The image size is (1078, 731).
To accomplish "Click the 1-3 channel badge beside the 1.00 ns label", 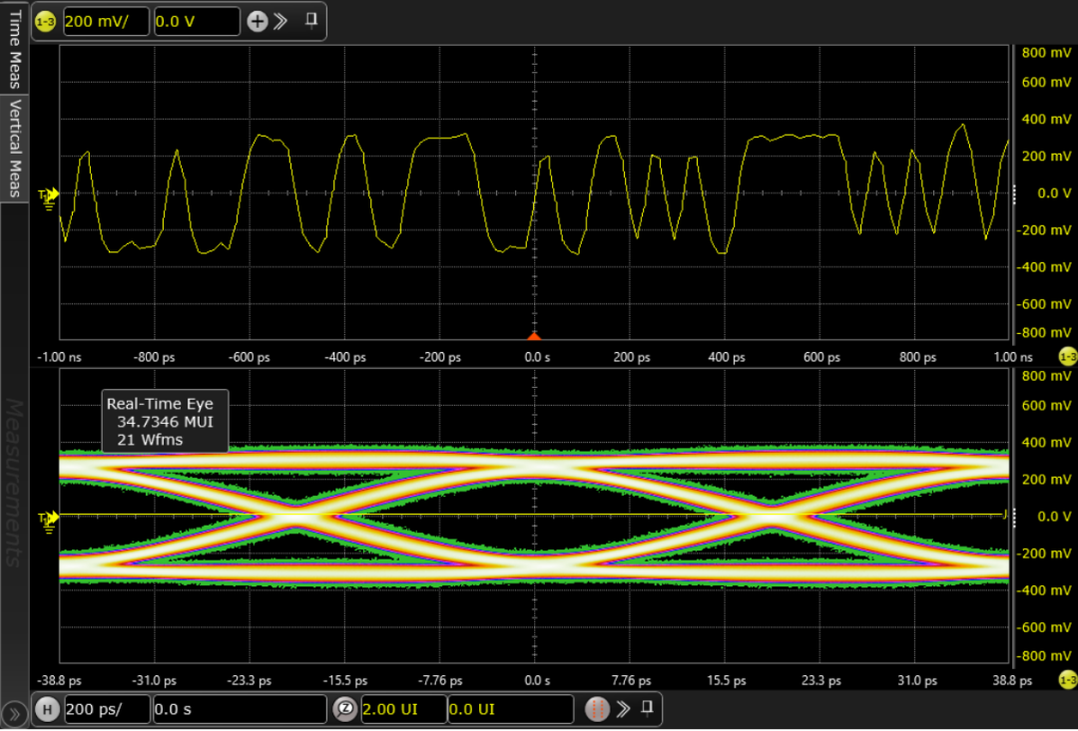I will [1068, 357].
